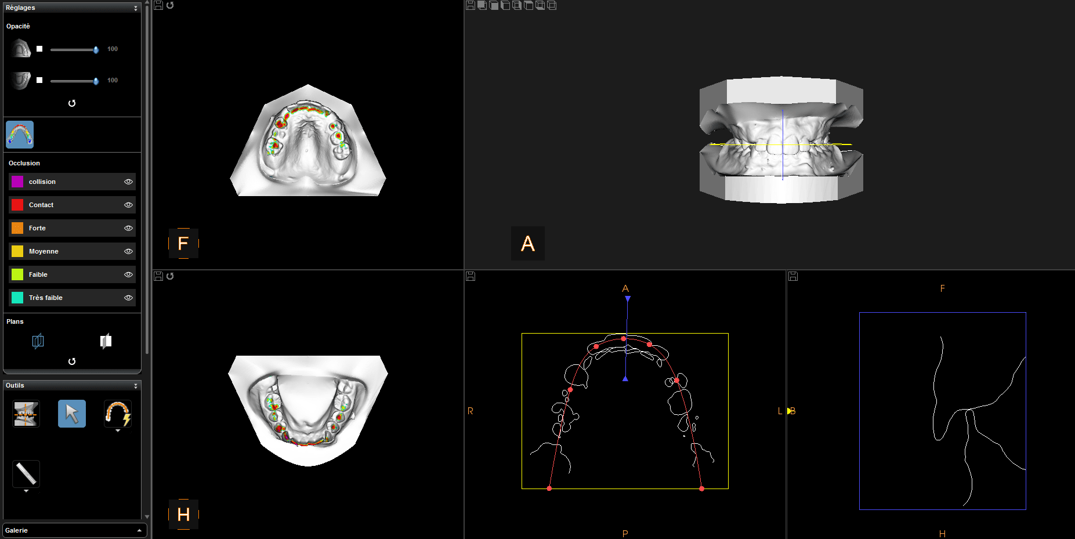Click the purple collision color swatch
This screenshot has height=539, width=1075.
(x=17, y=182)
